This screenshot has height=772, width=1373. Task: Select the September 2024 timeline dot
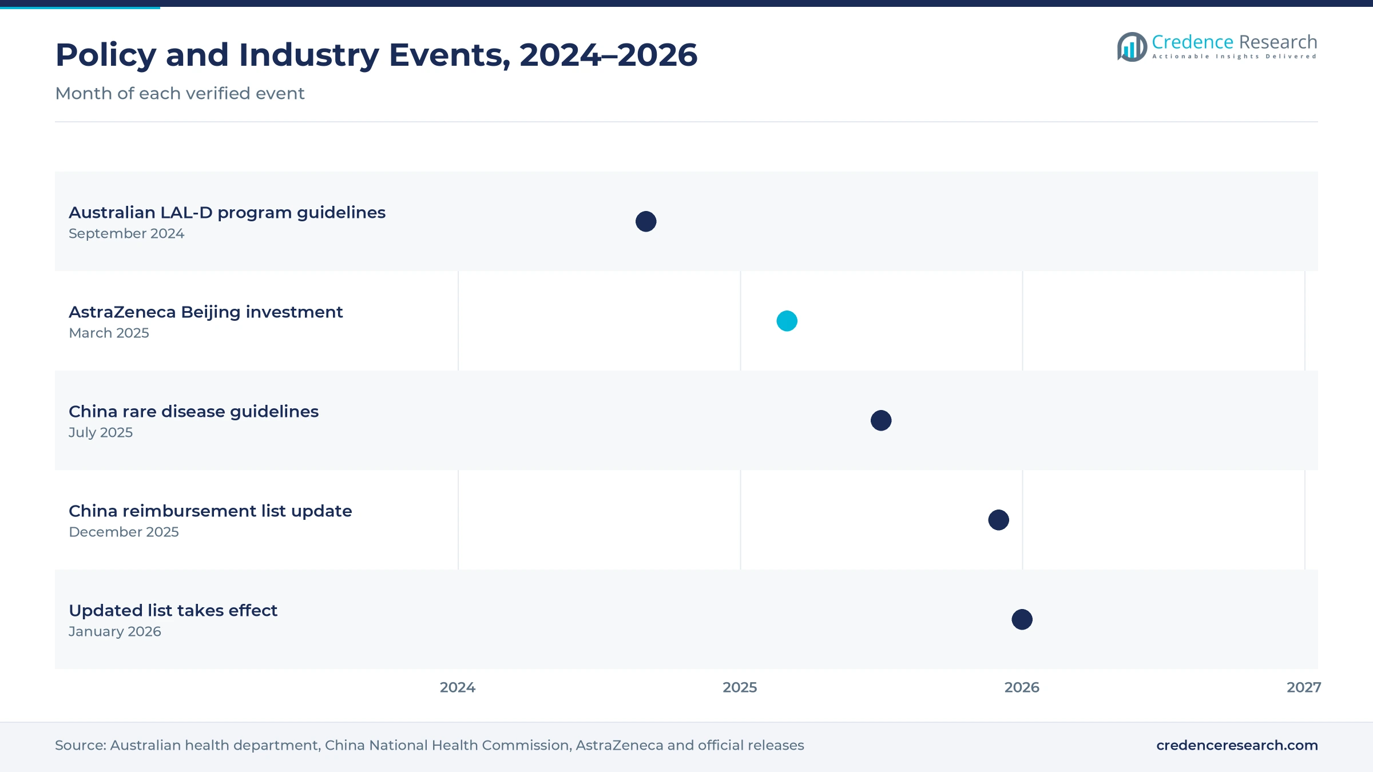646,221
